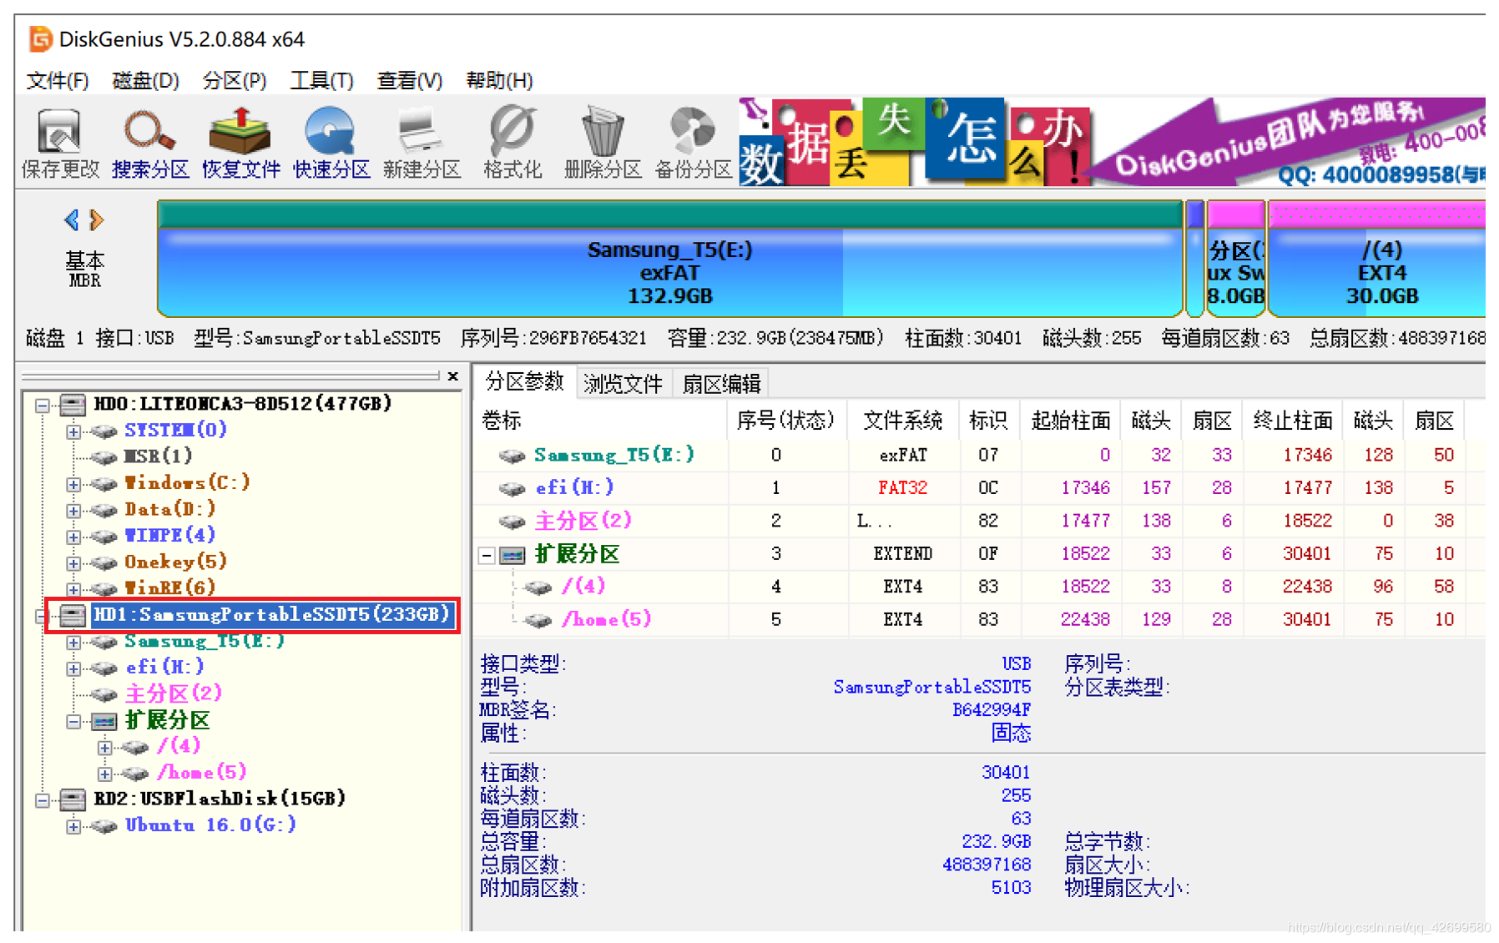Image resolution: width=1499 pixels, height=943 pixels.
Task: Click the HD0 LITEONCA3 disk icon in the tree
Action: point(73,404)
